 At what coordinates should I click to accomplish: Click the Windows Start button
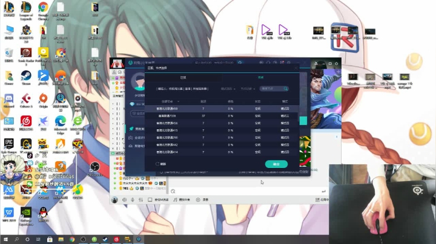click(x=5, y=239)
